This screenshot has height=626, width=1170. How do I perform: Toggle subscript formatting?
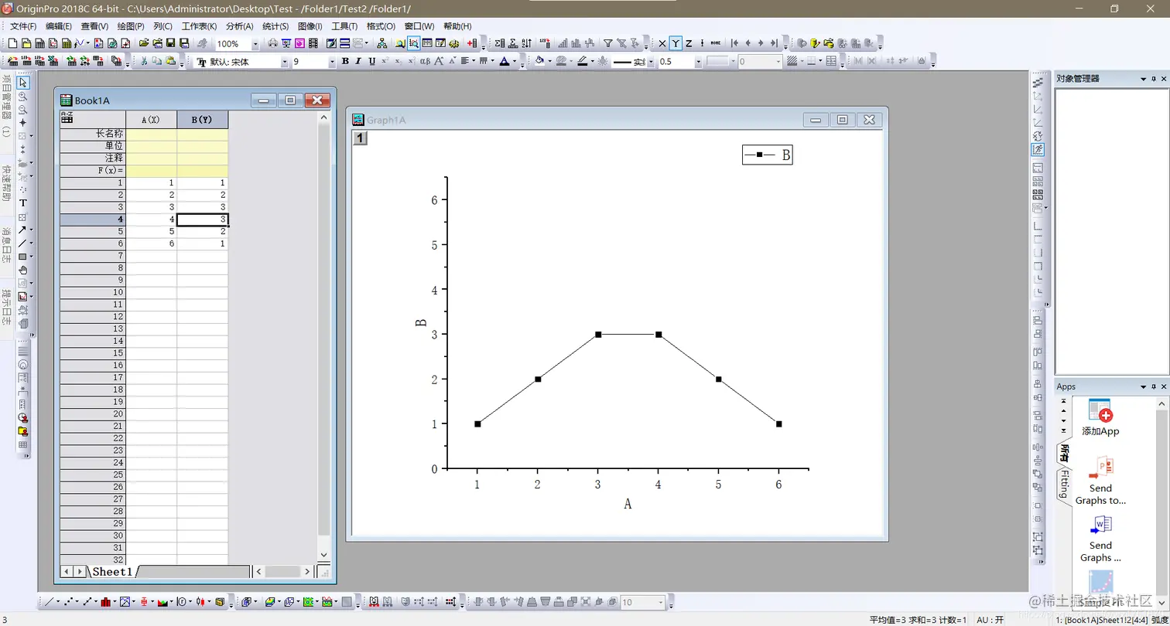pos(398,61)
